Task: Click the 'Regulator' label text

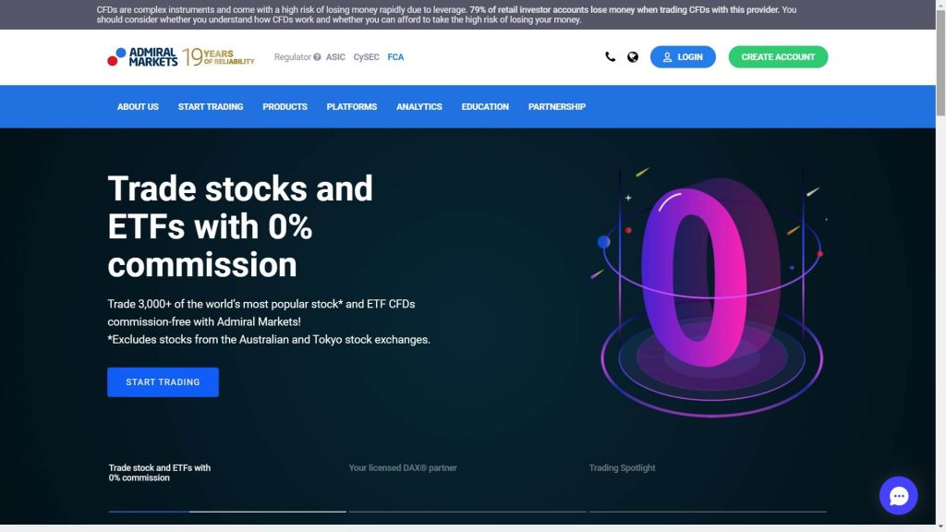Action: (x=293, y=57)
